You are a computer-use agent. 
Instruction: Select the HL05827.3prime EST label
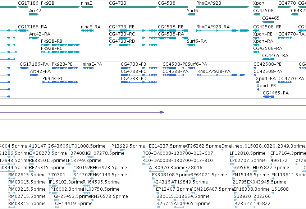pos(271,168)
